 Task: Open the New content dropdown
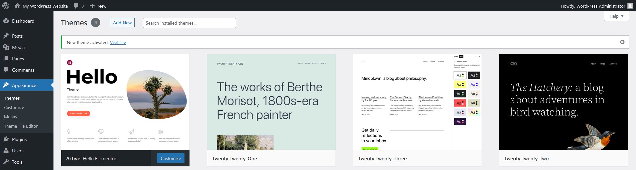click(98, 6)
